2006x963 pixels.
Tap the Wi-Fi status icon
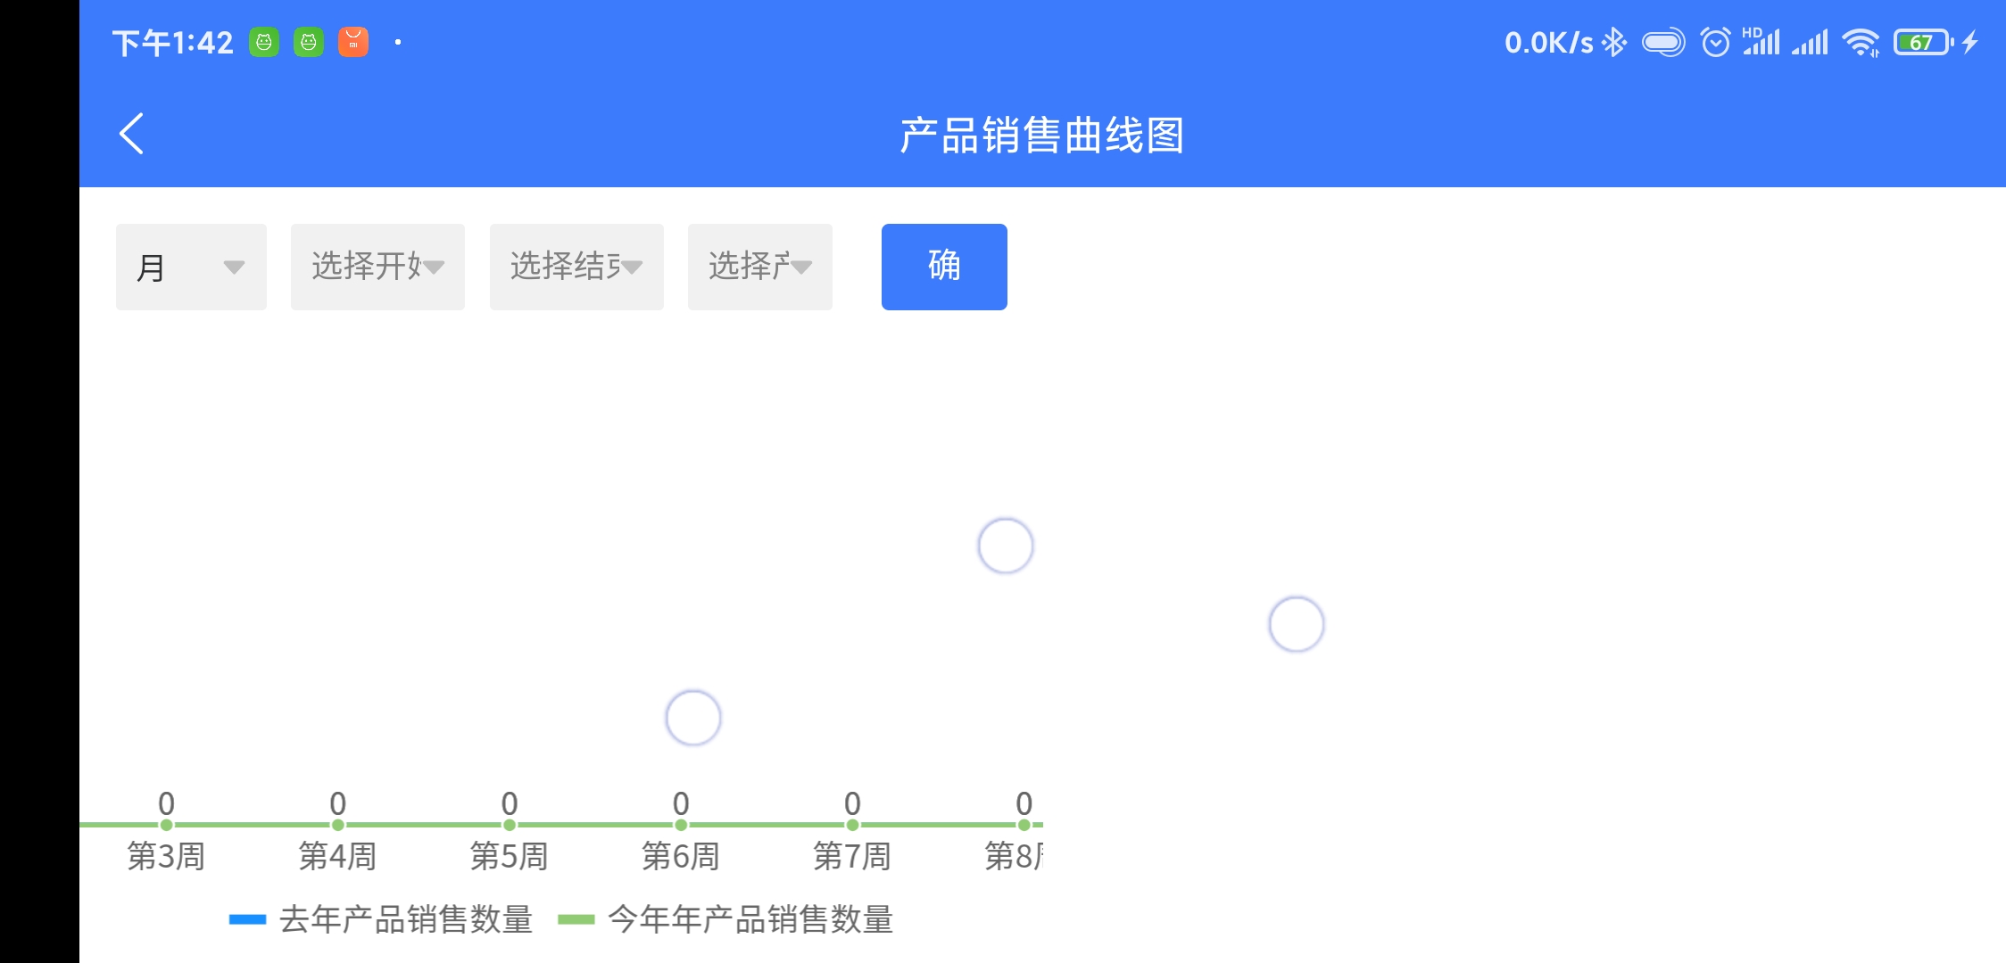tap(1861, 42)
